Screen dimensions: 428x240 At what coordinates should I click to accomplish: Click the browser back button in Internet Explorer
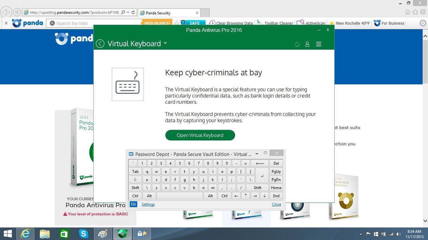pyautogui.click(x=6, y=12)
